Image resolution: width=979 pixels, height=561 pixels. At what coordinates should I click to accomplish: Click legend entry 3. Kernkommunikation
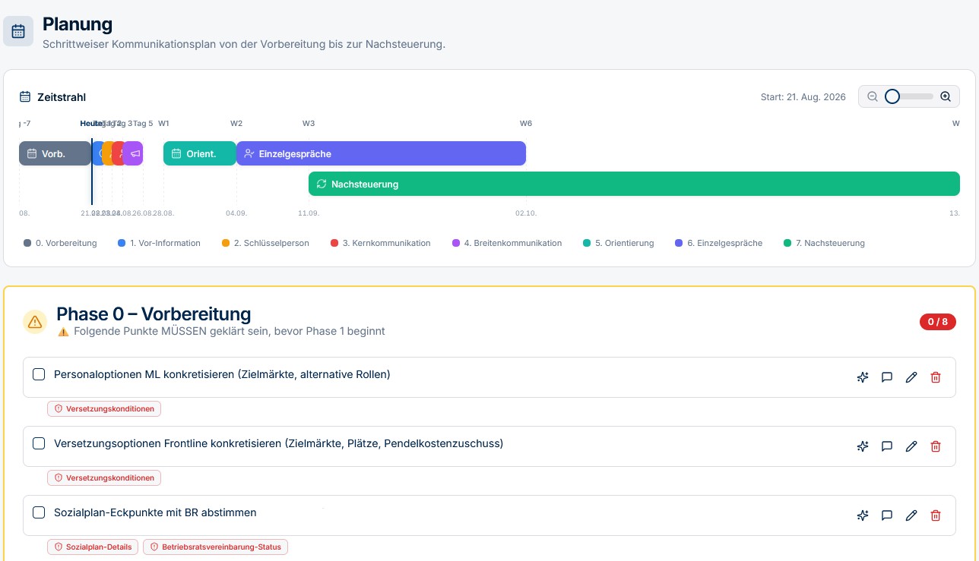pos(381,243)
